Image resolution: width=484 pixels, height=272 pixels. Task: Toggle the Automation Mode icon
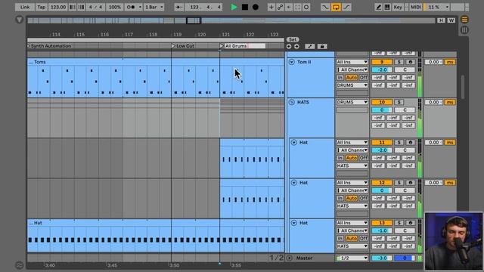coord(310,46)
